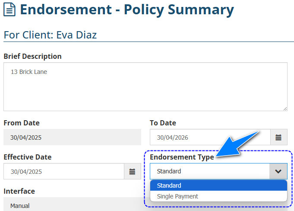Image resolution: width=294 pixels, height=211 pixels.
Task: Select the highlighted Standard option
Action: (x=218, y=185)
